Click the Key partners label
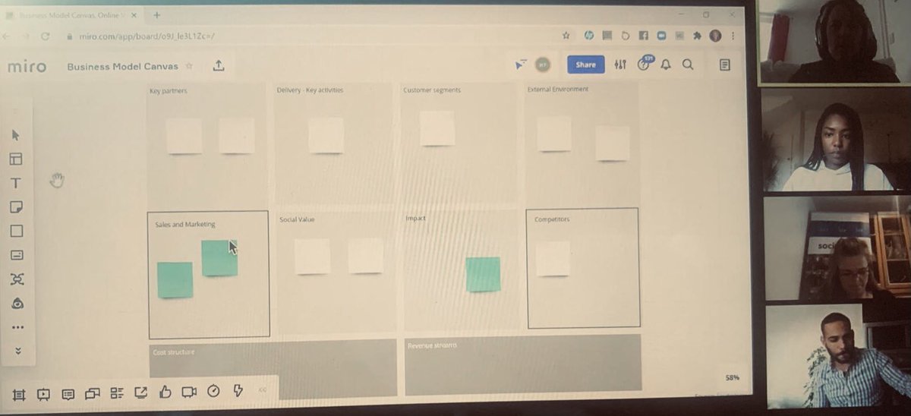The width and height of the screenshot is (911, 416). coord(169,91)
